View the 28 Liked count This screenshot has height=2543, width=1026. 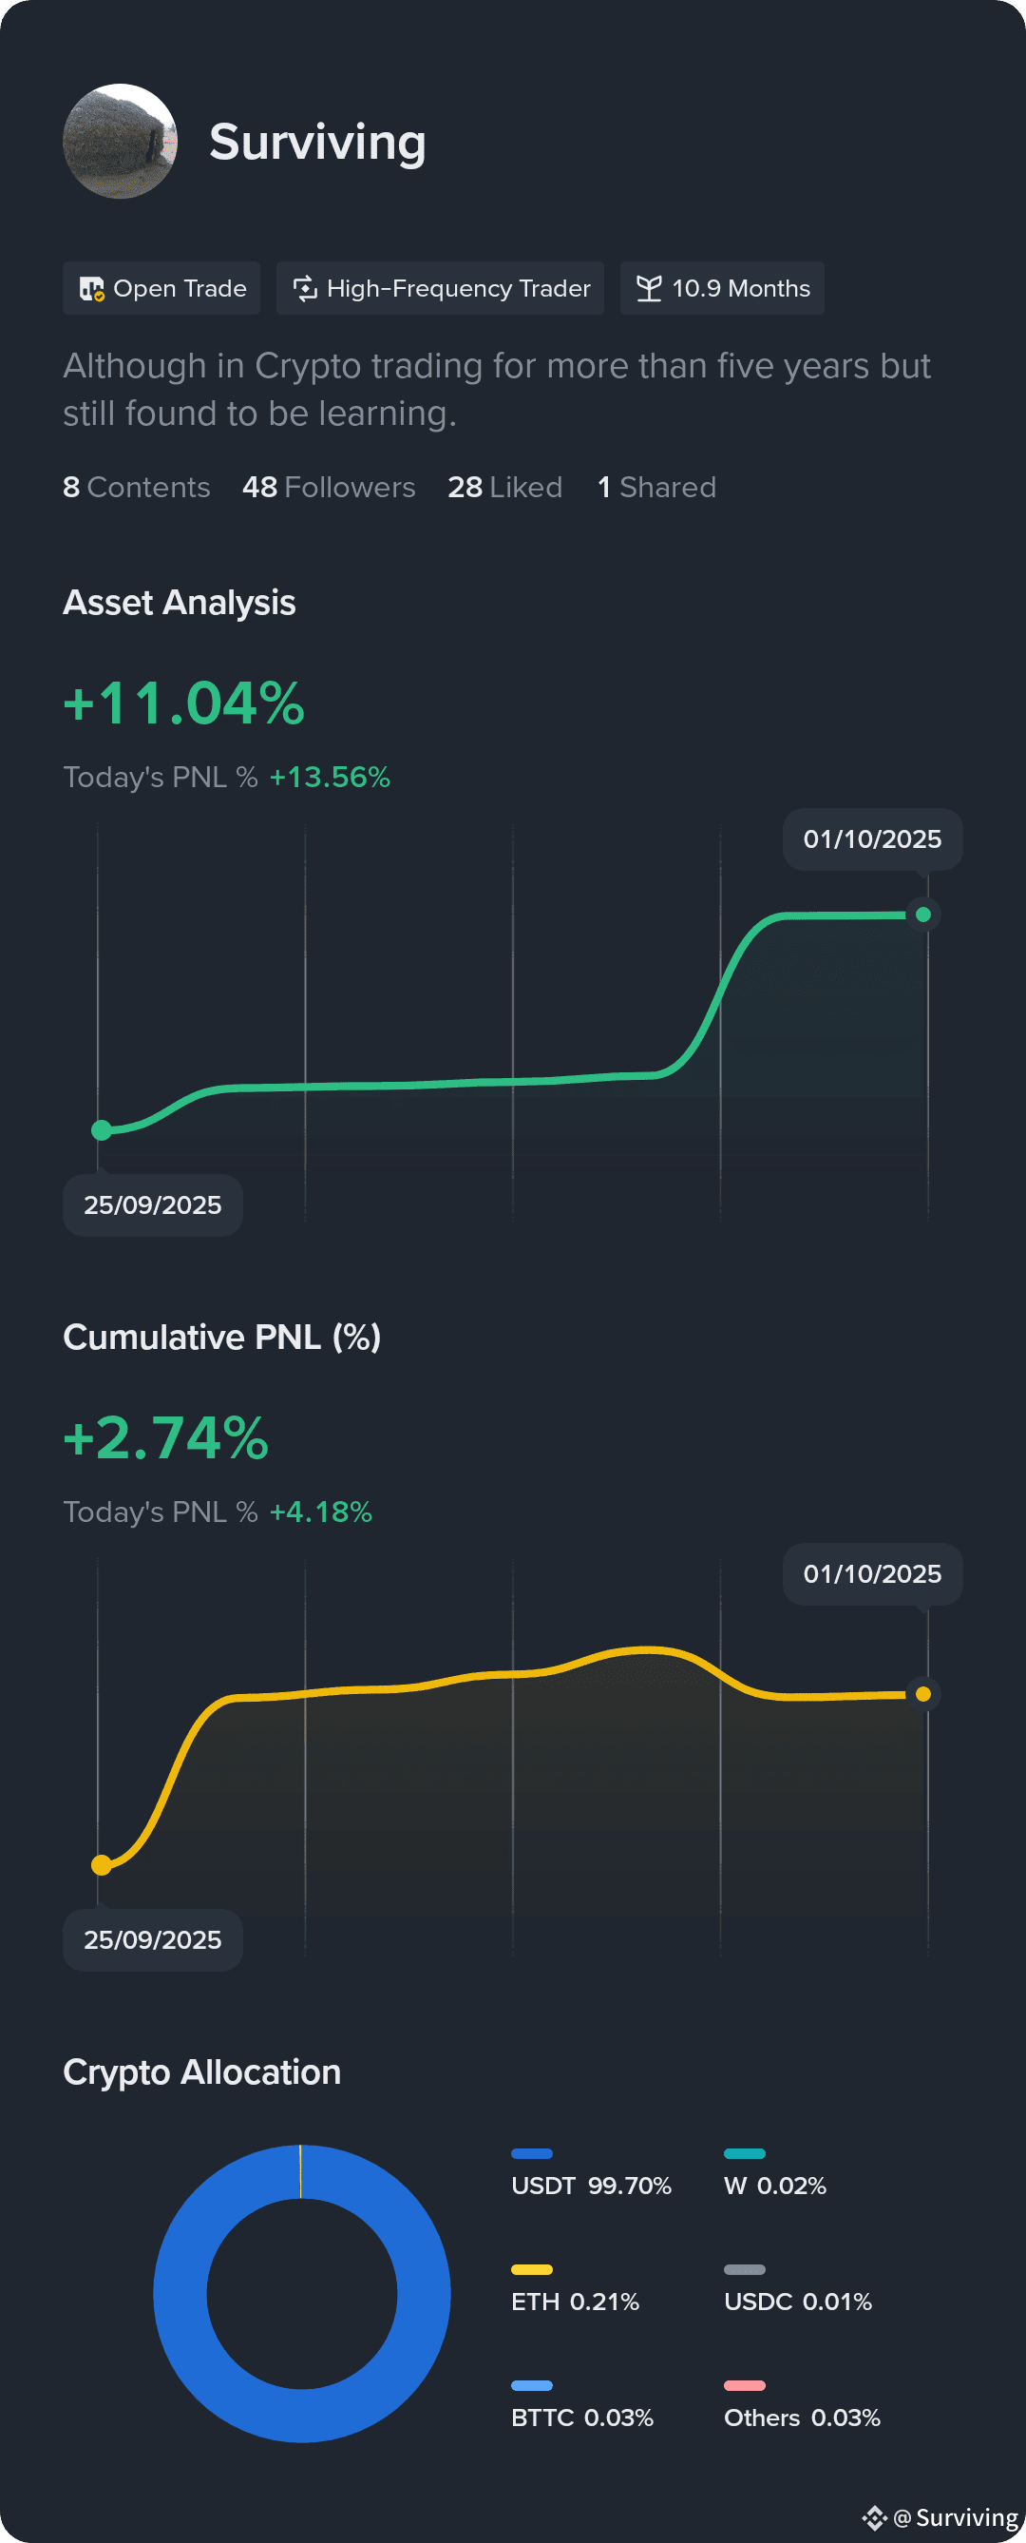[504, 487]
